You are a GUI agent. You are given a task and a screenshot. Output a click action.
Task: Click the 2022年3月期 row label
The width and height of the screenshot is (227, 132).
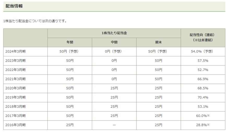[x=15, y=70]
